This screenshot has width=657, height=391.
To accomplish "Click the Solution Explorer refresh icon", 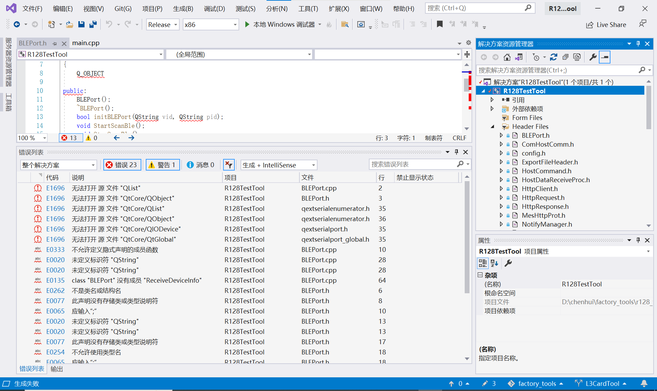I will pyautogui.click(x=553, y=57).
